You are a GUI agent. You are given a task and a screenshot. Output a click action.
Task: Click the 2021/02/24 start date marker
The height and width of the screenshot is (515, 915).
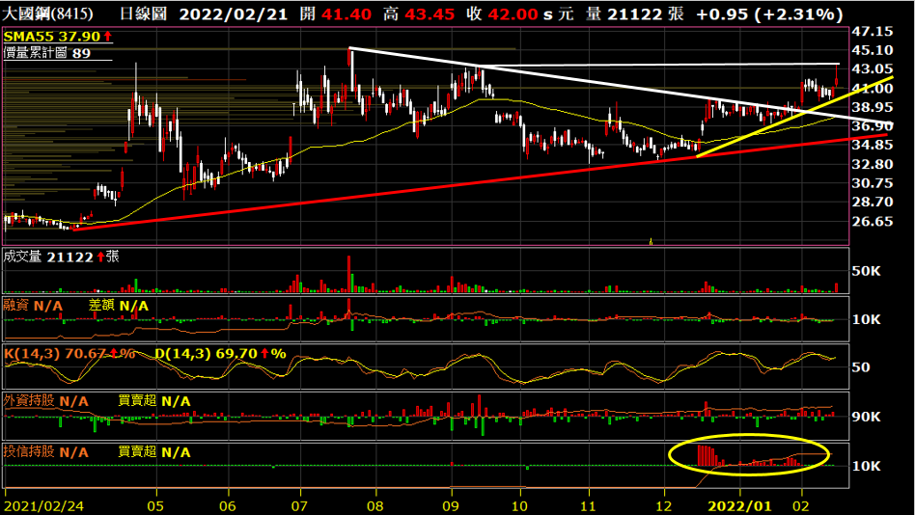[43, 506]
